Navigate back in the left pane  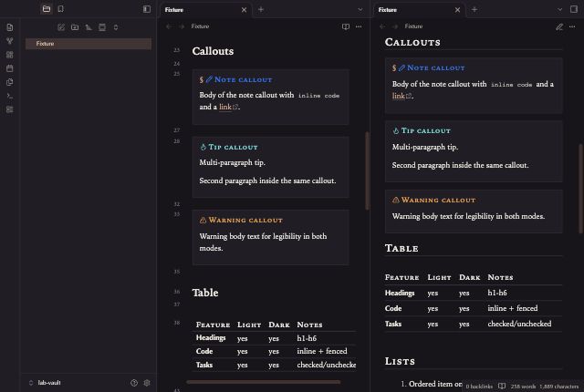tap(169, 26)
